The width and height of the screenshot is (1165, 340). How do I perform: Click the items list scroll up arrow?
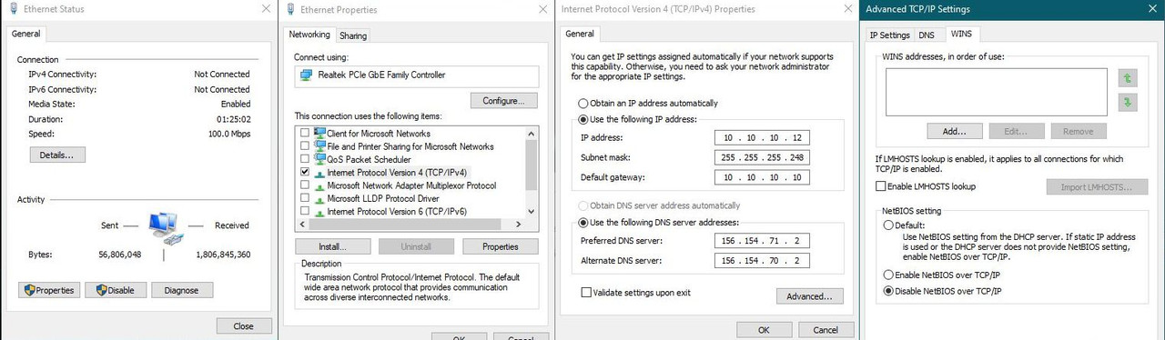[532, 134]
